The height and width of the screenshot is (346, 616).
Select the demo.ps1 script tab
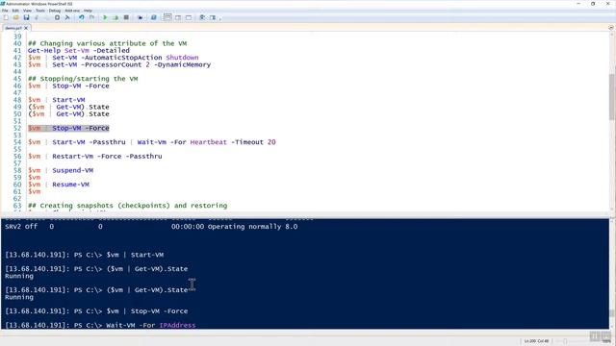13,28
